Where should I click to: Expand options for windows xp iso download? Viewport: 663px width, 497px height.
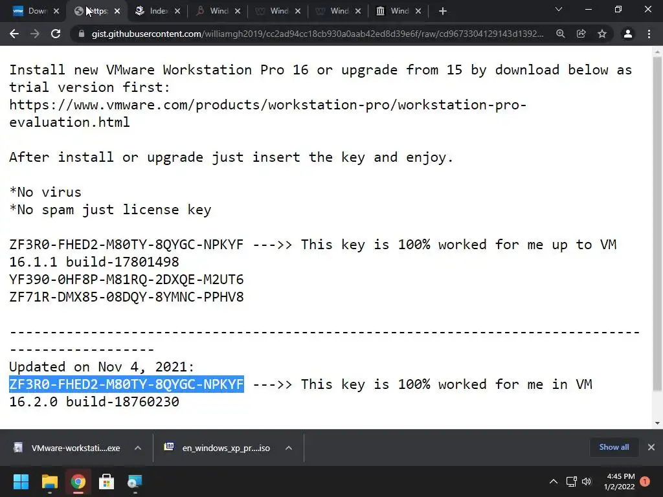[x=289, y=448]
